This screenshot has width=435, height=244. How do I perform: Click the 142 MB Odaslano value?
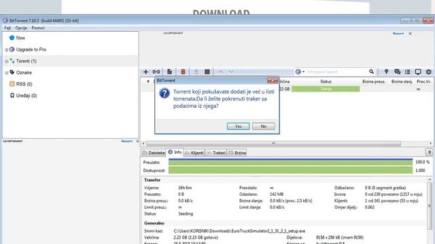277,195
